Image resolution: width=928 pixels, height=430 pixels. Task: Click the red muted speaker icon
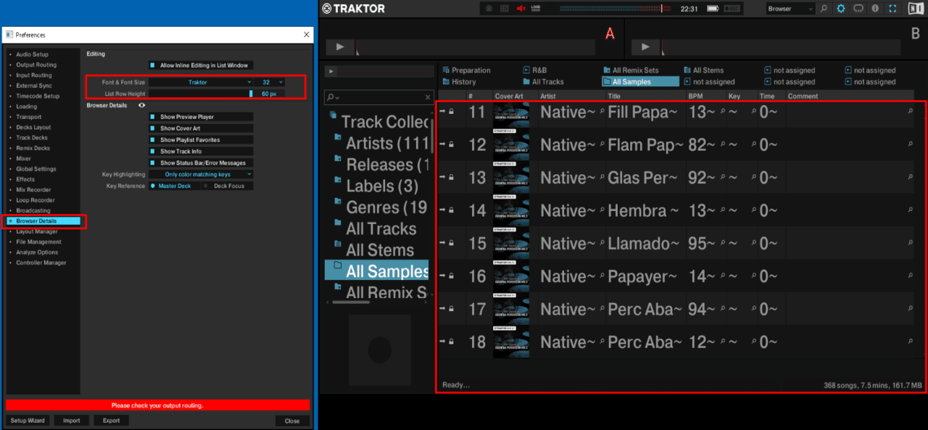(521, 9)
